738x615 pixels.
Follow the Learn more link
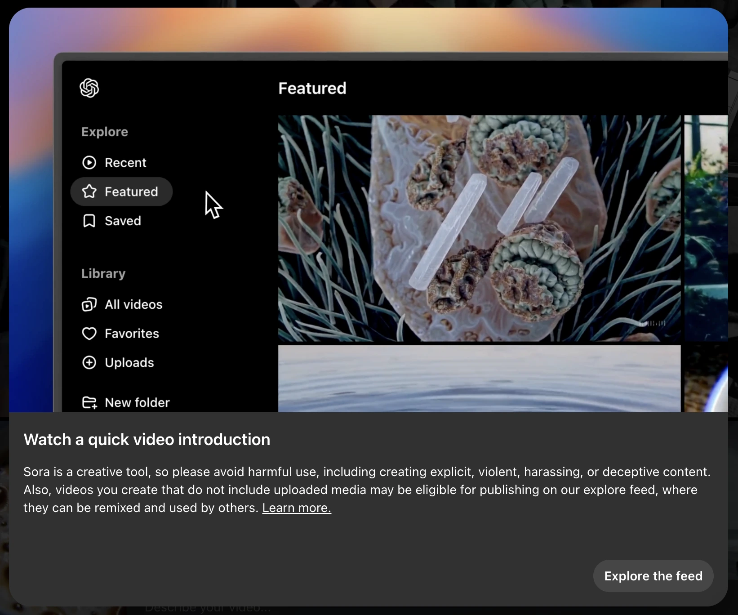point(297,508)
